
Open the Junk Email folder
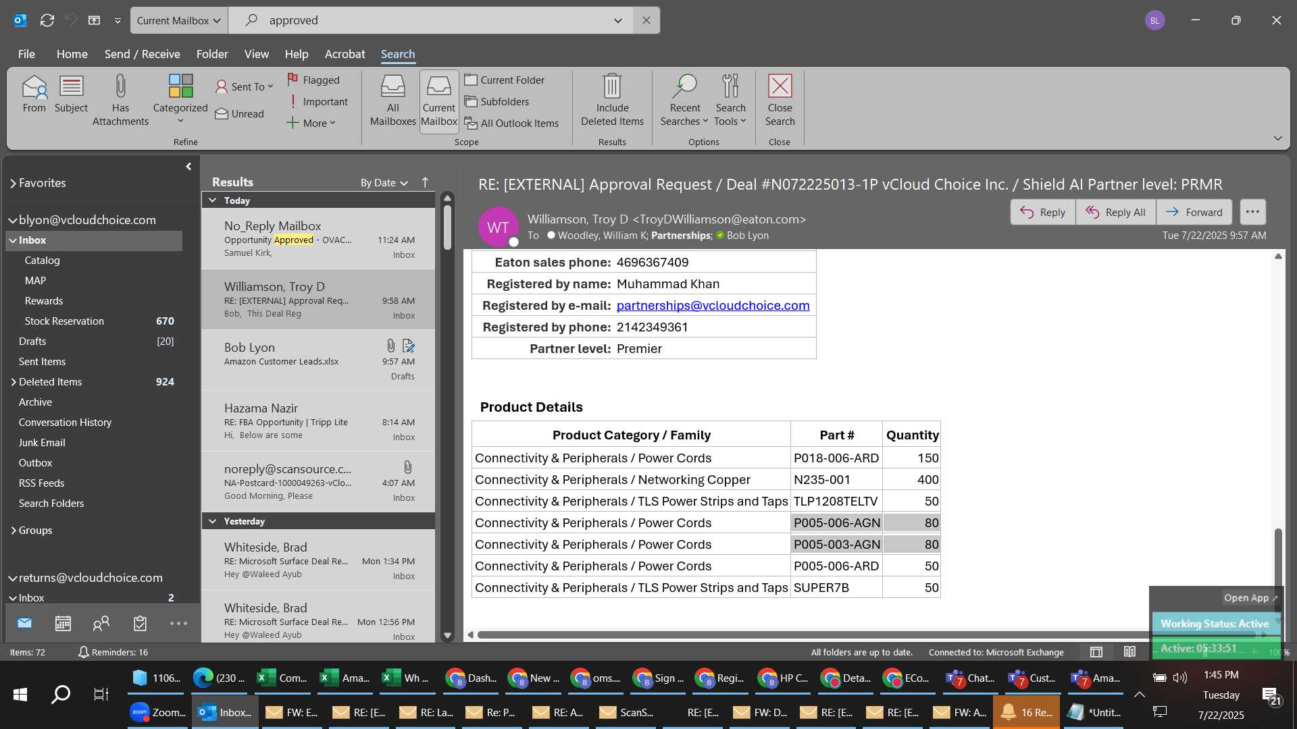[x=95, y=443]
